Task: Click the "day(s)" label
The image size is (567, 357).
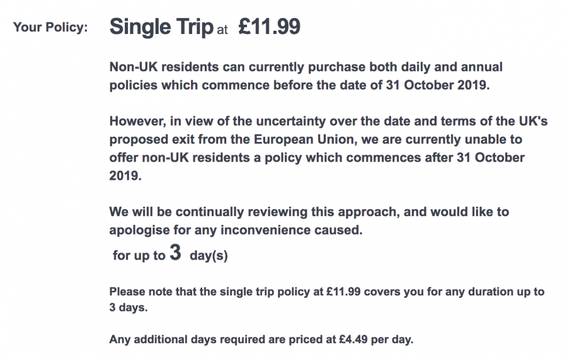Action: [209, 256]
